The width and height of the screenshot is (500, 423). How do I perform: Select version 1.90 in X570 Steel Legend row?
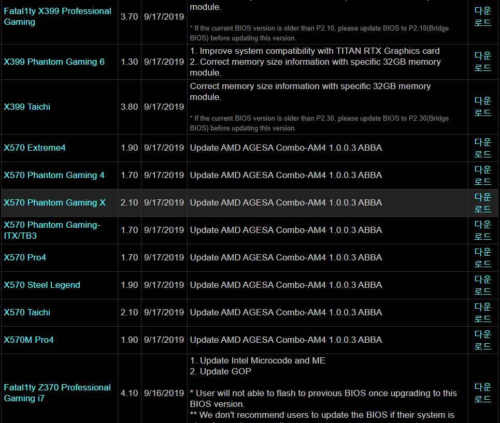click(129, 285)
